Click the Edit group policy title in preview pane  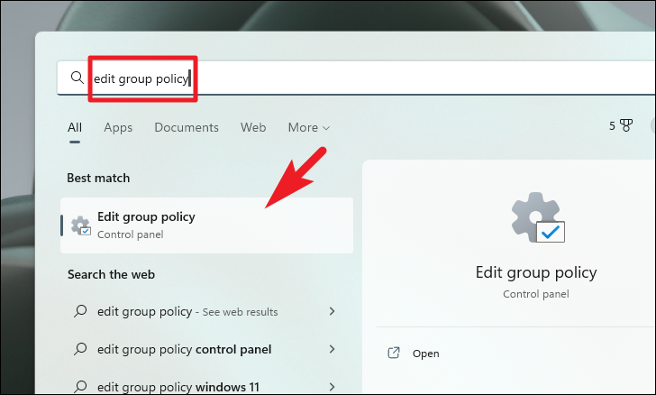pyautogui.click(x=536, y=272)
